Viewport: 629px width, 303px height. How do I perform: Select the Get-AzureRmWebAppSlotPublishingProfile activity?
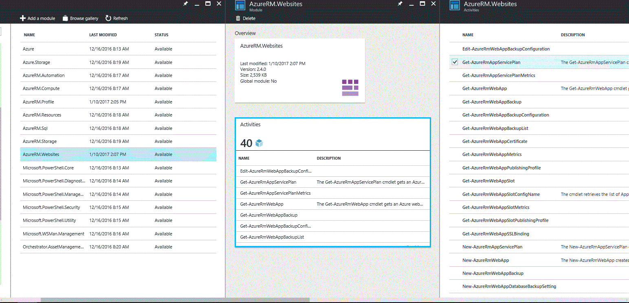506,220
